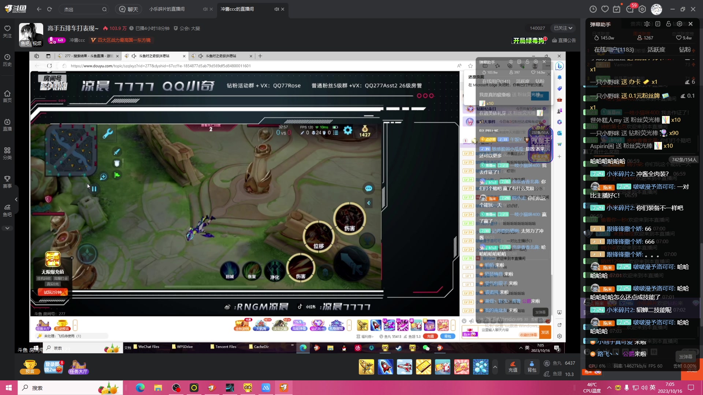
Task: Open the Windows Start menu
Action: (9, 388)
